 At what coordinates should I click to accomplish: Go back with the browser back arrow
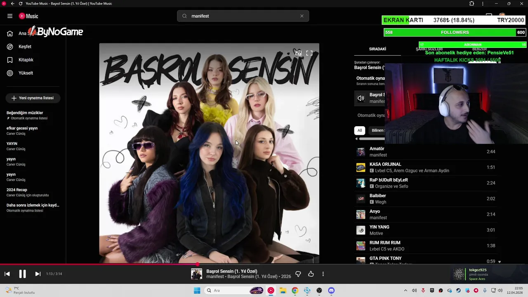click(12, 4)
